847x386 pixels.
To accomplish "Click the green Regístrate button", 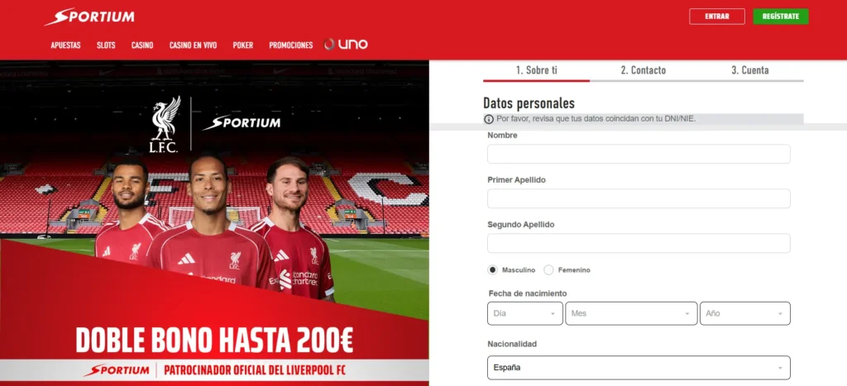I will (781, 17).
